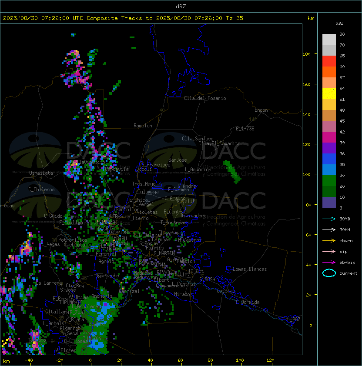This screenshot has width=362, height=366.
Task: Click the 'Clla.SanJose' map label
Action: (198, 139)
